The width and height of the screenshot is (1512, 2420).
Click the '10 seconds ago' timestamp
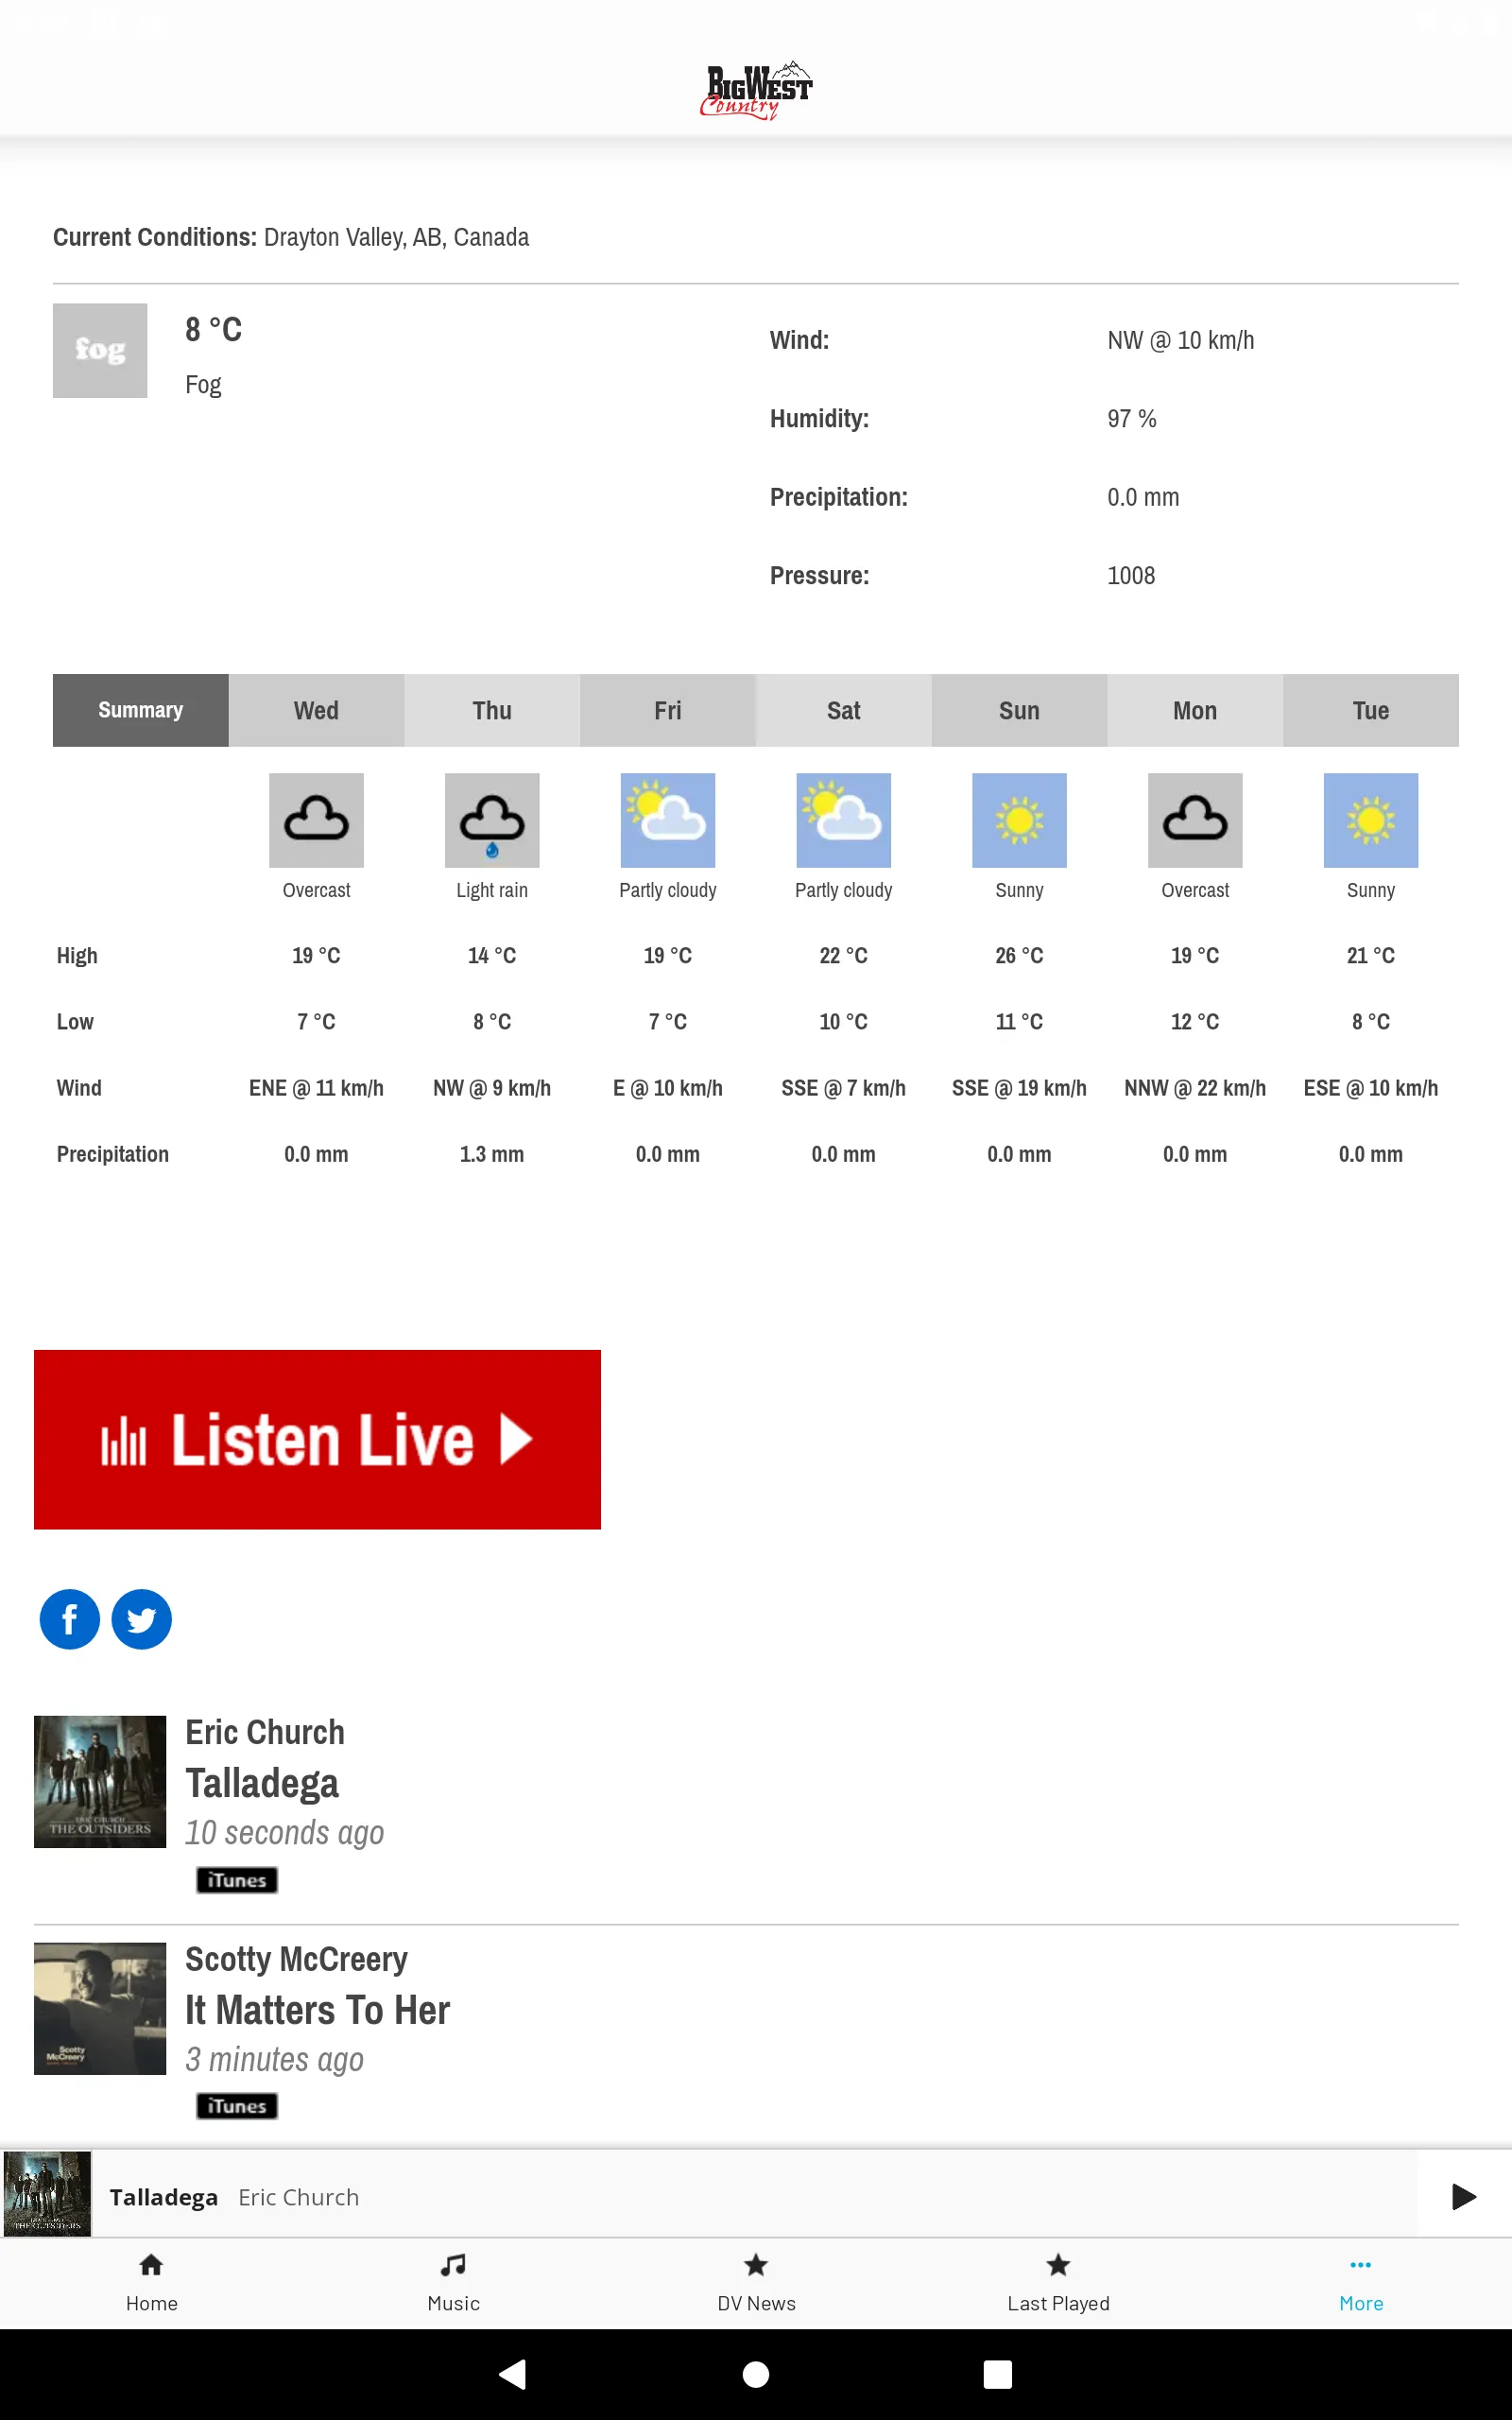click(x=285, y=1832)
